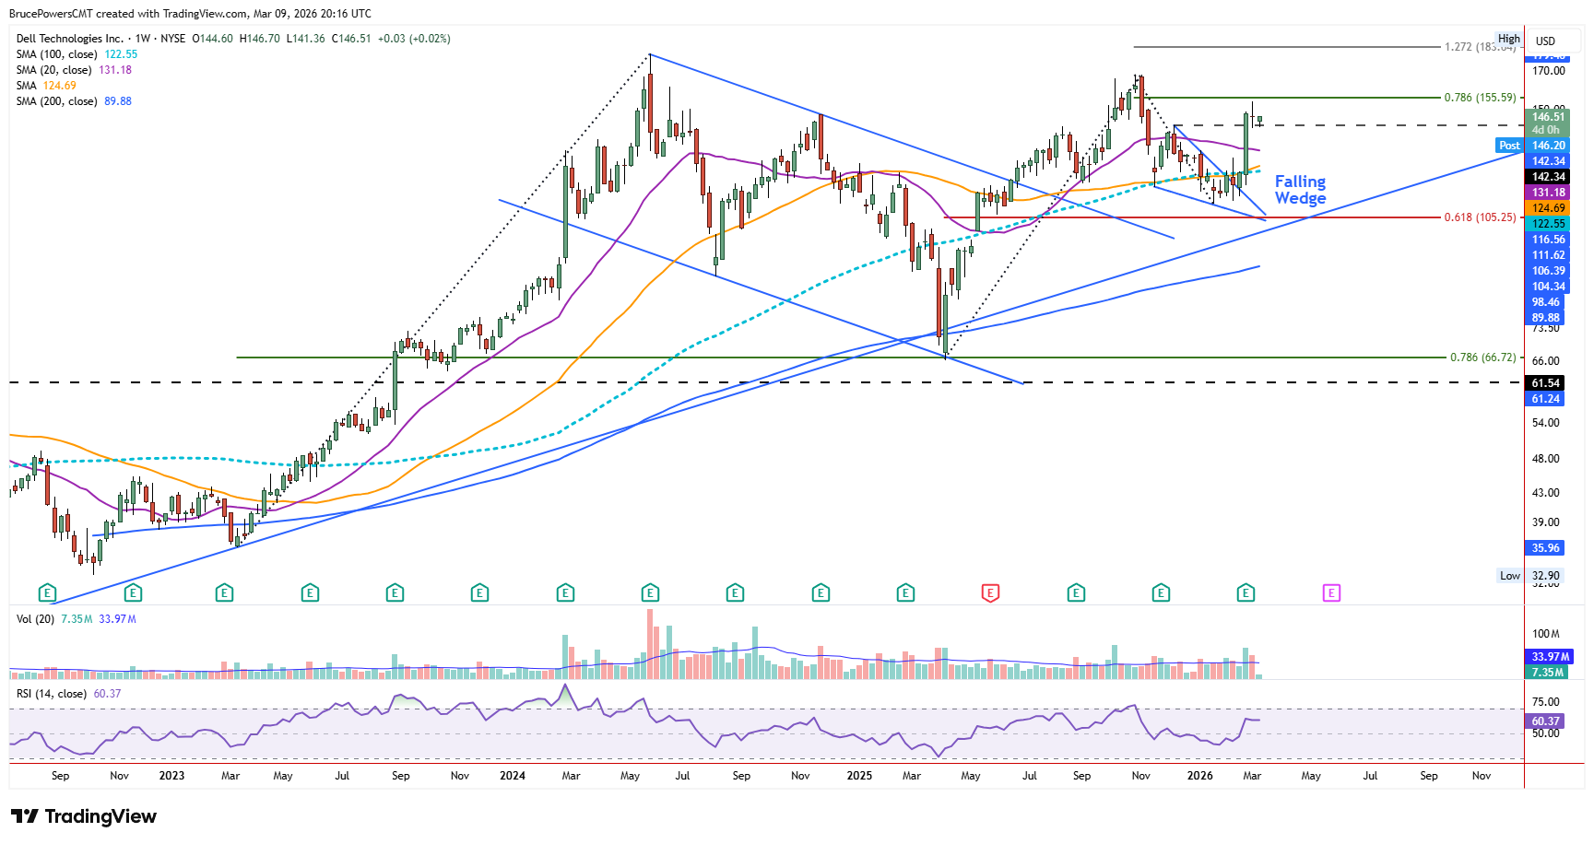Viewport: 1594px width, 844px height.
Task: Click the orange 124.69 price scale label
Action: (1549, 208)
